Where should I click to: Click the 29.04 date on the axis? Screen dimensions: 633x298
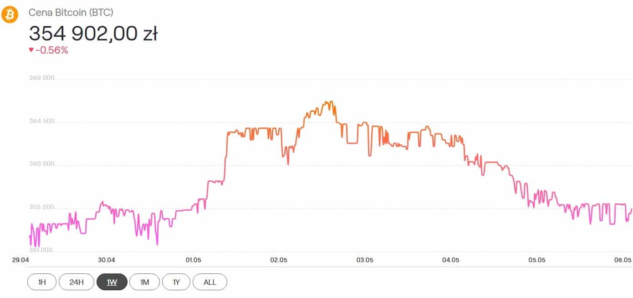pos(20,260)
